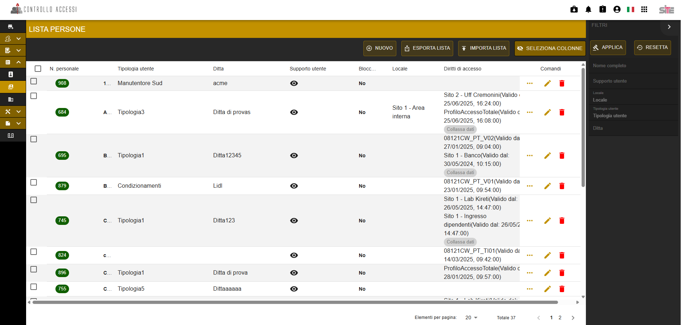Change language with the Italian flag icon
This screenshot has width=681, height=325.
pos(631,10)
